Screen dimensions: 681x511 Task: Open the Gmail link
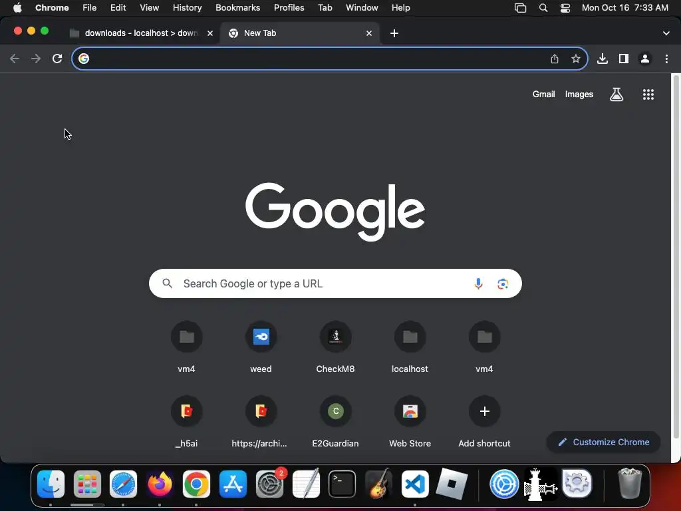544,94
